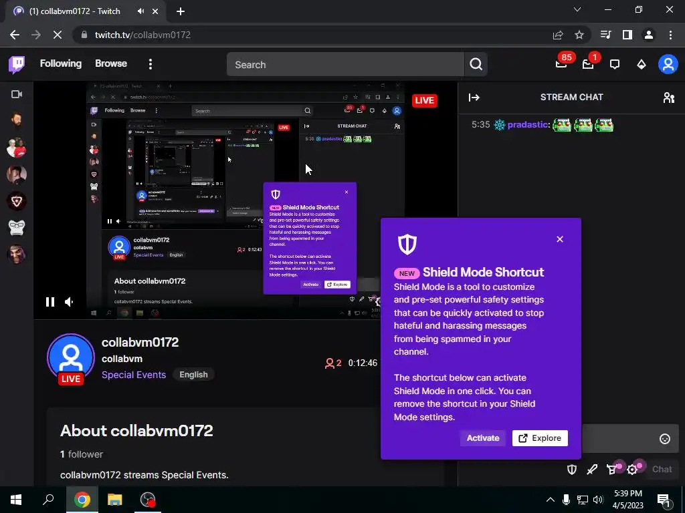This screenshot has width=685, height=513.
Task: Focus the Twitch search field
Action: [x=345, y=65]
